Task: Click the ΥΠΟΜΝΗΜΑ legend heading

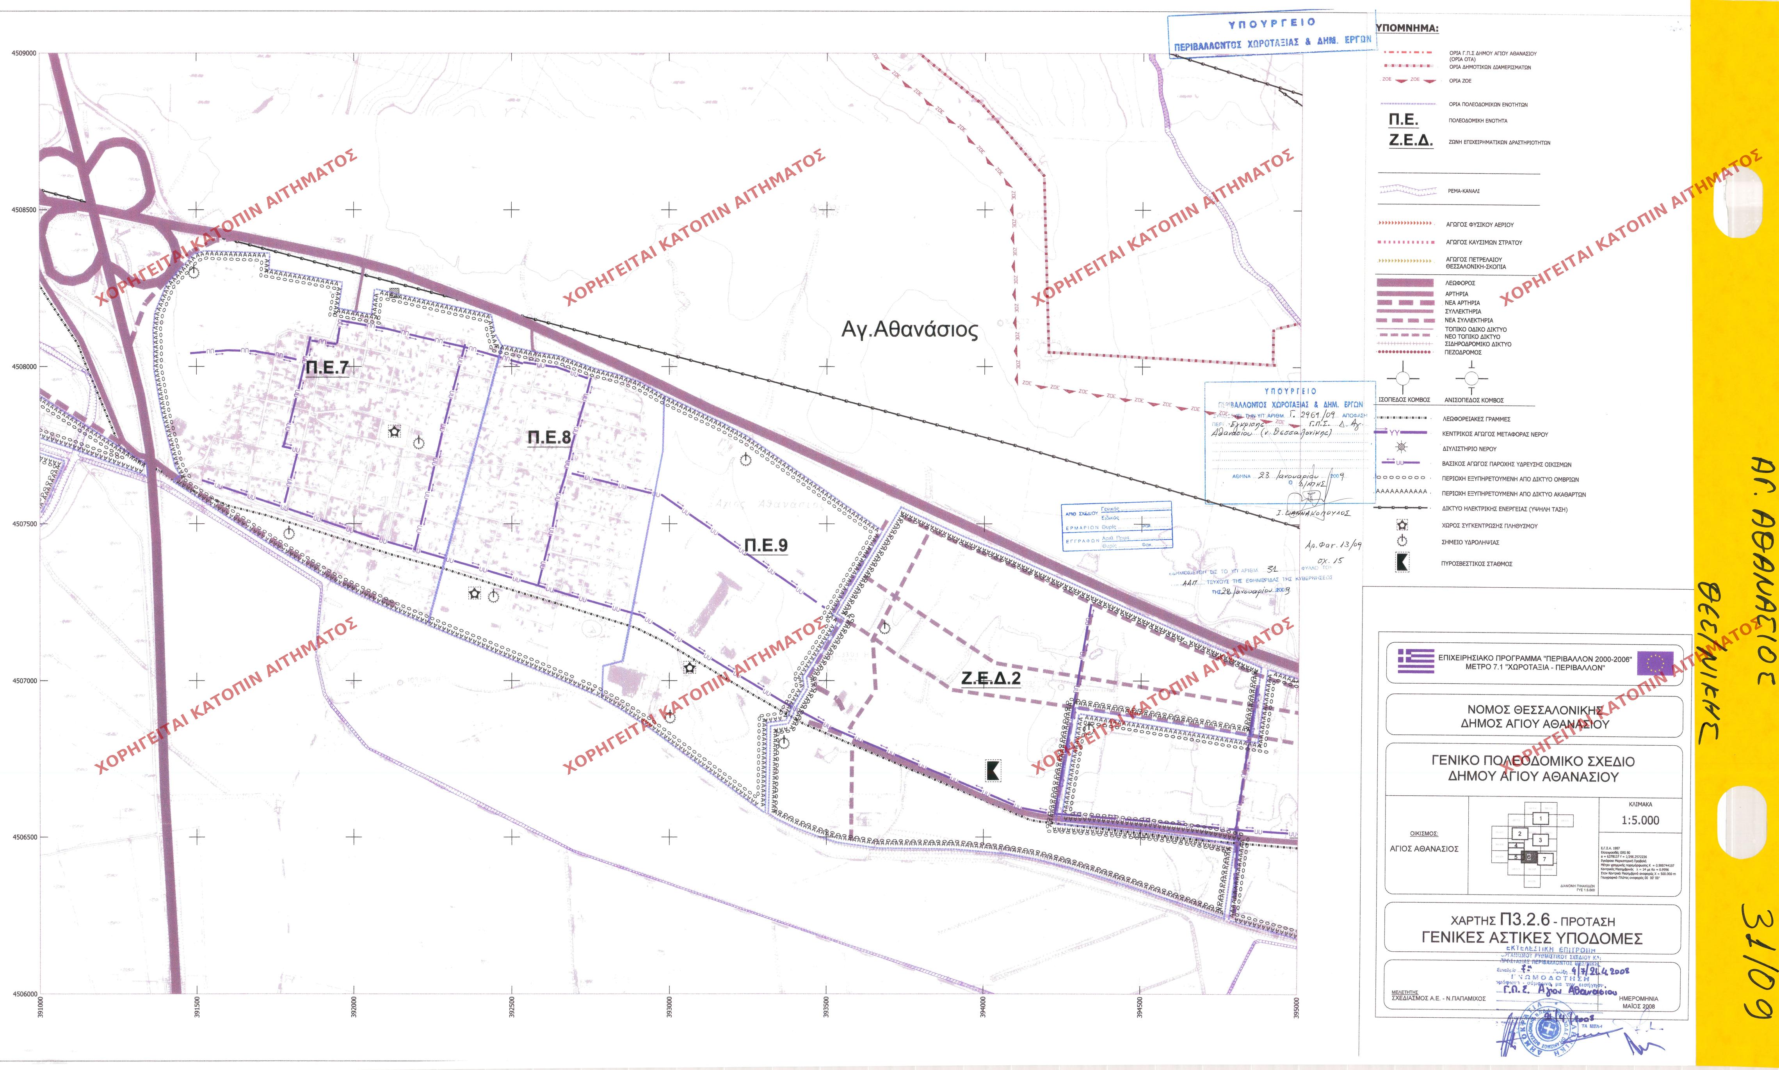Action: [x=1407, y=29]
